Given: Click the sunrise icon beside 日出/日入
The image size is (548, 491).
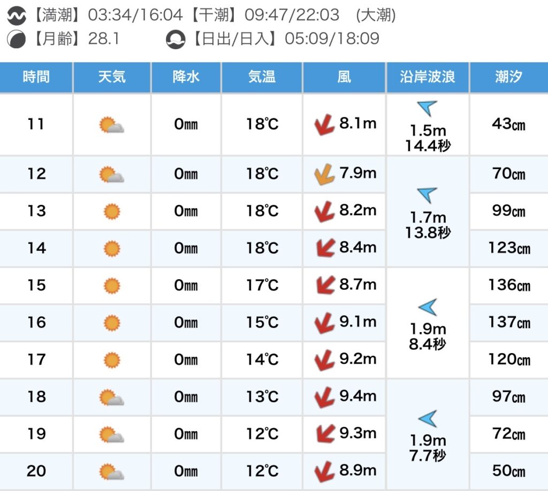Looking at the screenshot, I should click(175, 39).
